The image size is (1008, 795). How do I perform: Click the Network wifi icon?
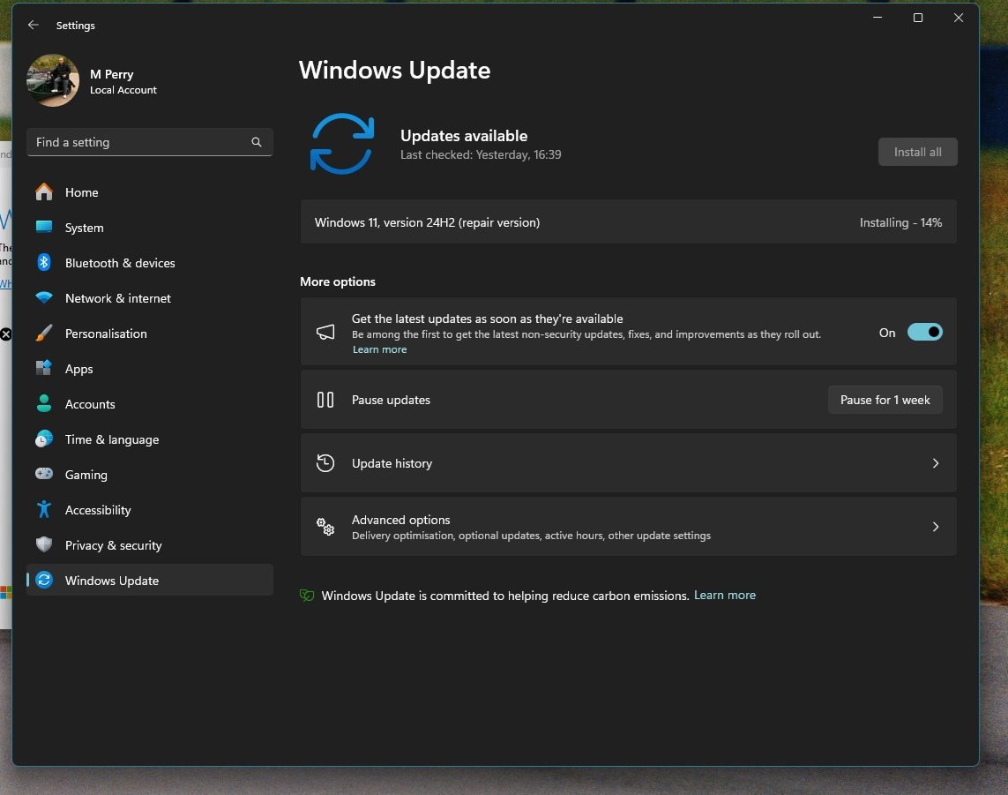pos(44,298)
